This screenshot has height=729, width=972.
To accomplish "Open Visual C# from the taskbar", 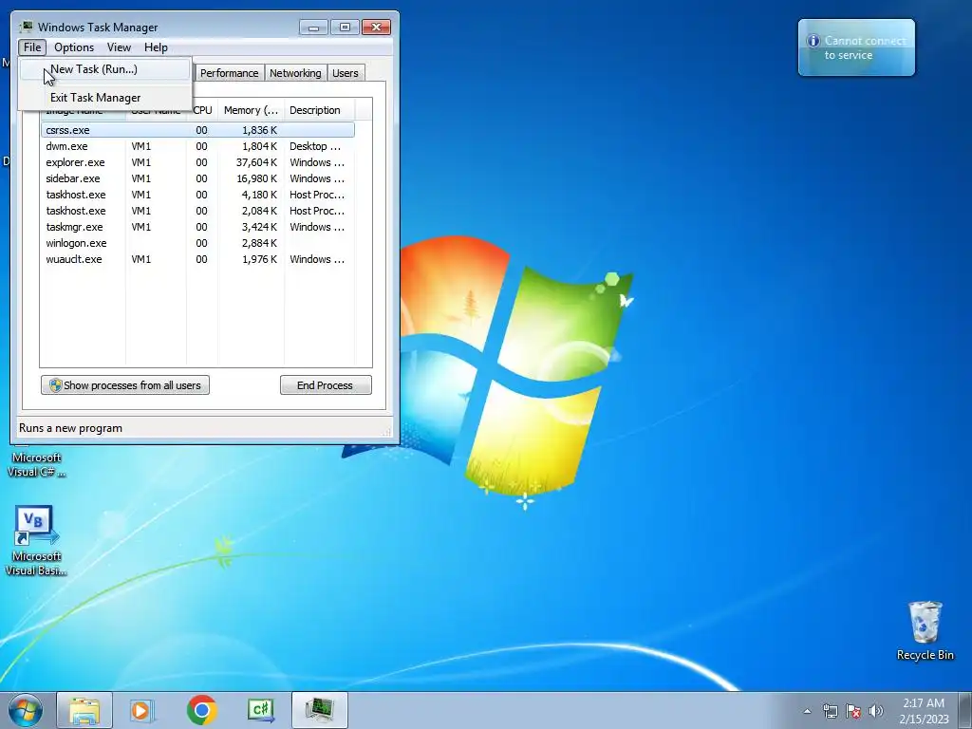I will point(260,710).
